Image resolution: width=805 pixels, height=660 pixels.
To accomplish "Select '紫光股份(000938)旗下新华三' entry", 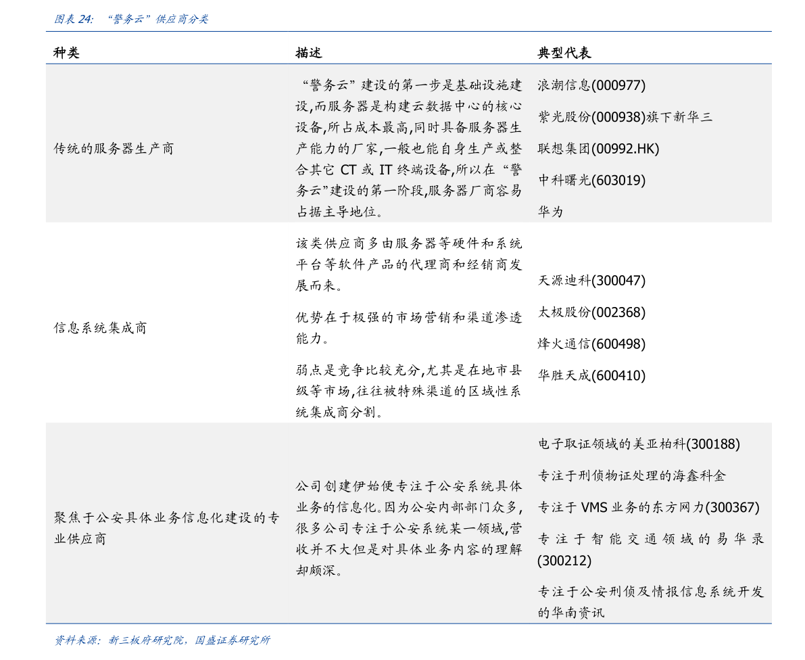I will coord(625,117).
